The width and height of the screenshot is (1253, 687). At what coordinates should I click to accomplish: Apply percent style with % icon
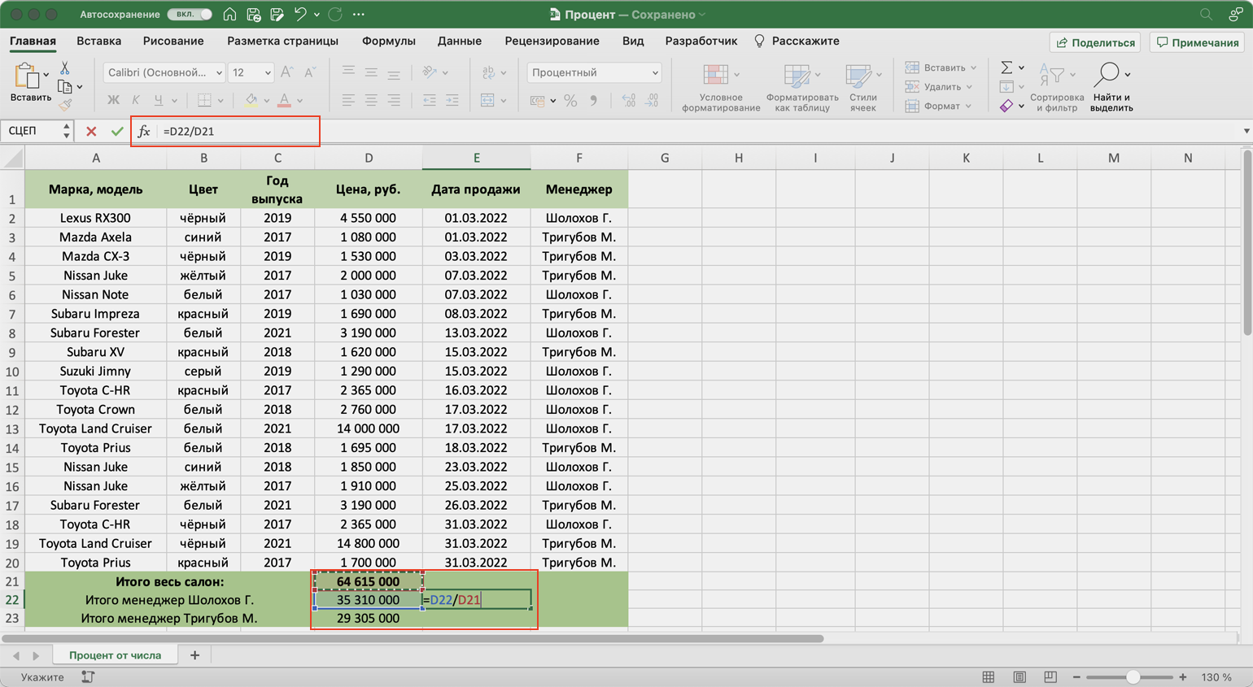tap(570, 101)
